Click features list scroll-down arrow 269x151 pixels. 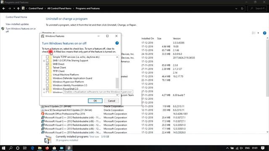[117, 95]
